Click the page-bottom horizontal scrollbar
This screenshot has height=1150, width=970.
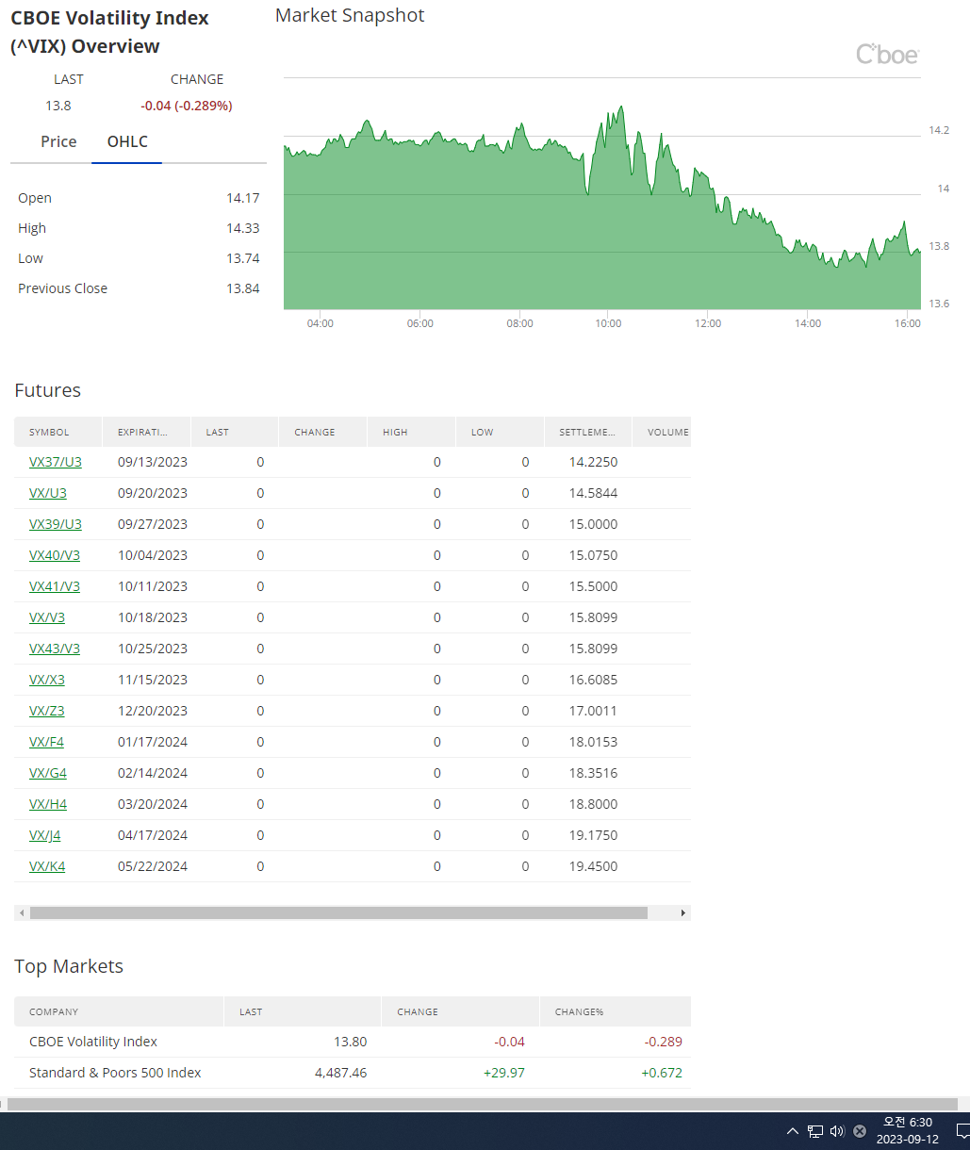click(x=482, y=1104)
